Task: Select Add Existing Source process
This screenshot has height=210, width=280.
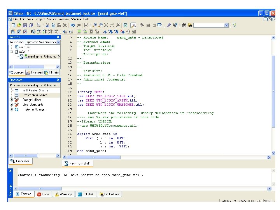Action: (35, 90)
